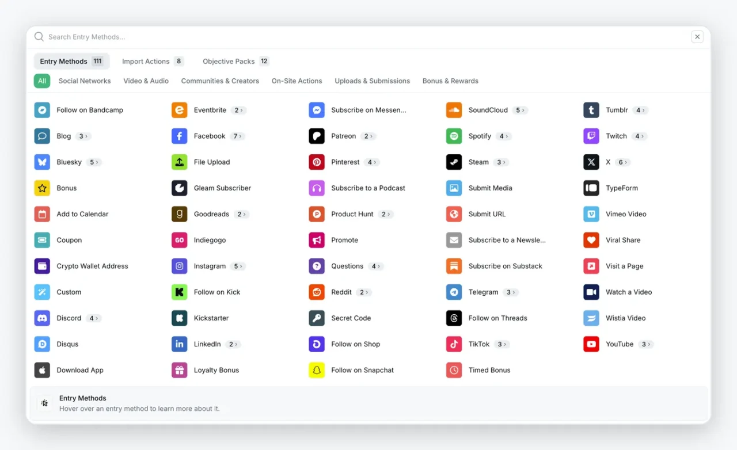Choose the Eventbrite icon
This screenshot has height=450, width=737.
[x=180, y=110]
